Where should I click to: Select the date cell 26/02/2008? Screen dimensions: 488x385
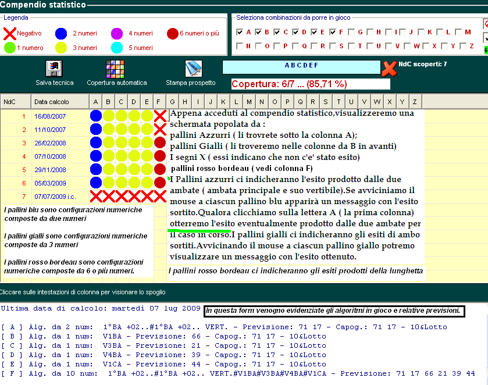[x=50, y=142]
